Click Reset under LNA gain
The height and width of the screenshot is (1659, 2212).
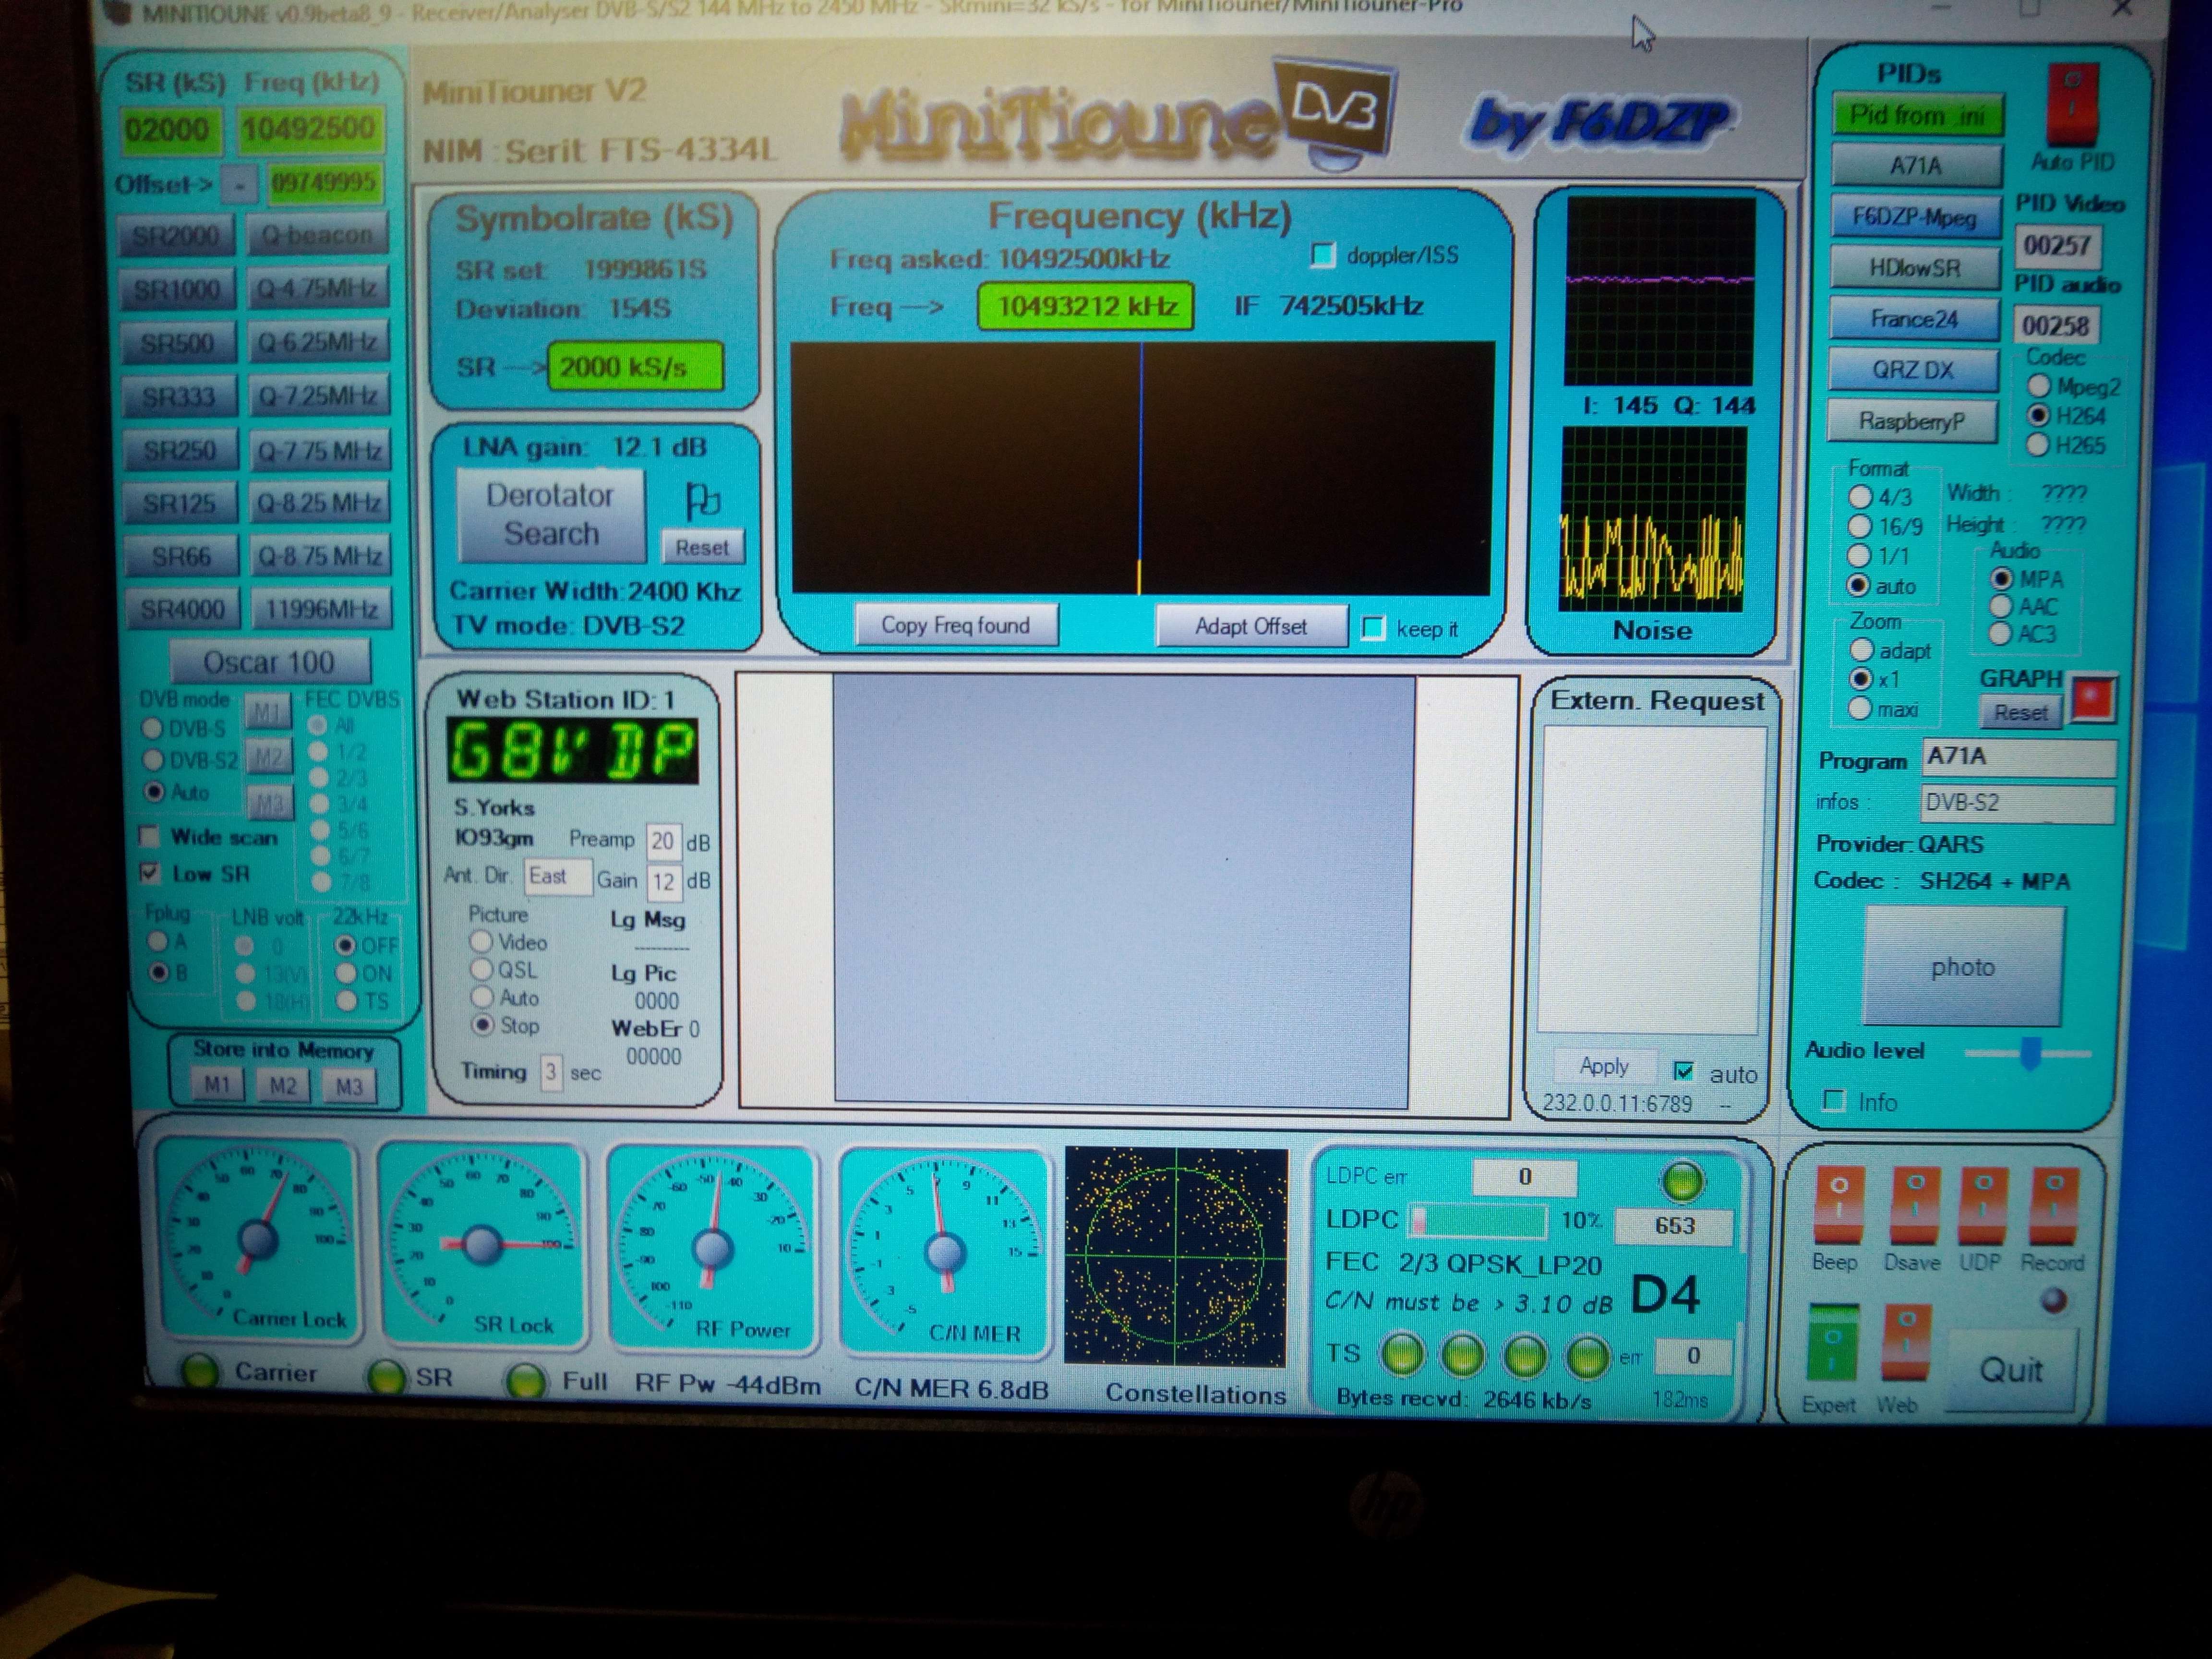(x=702, y=548)
